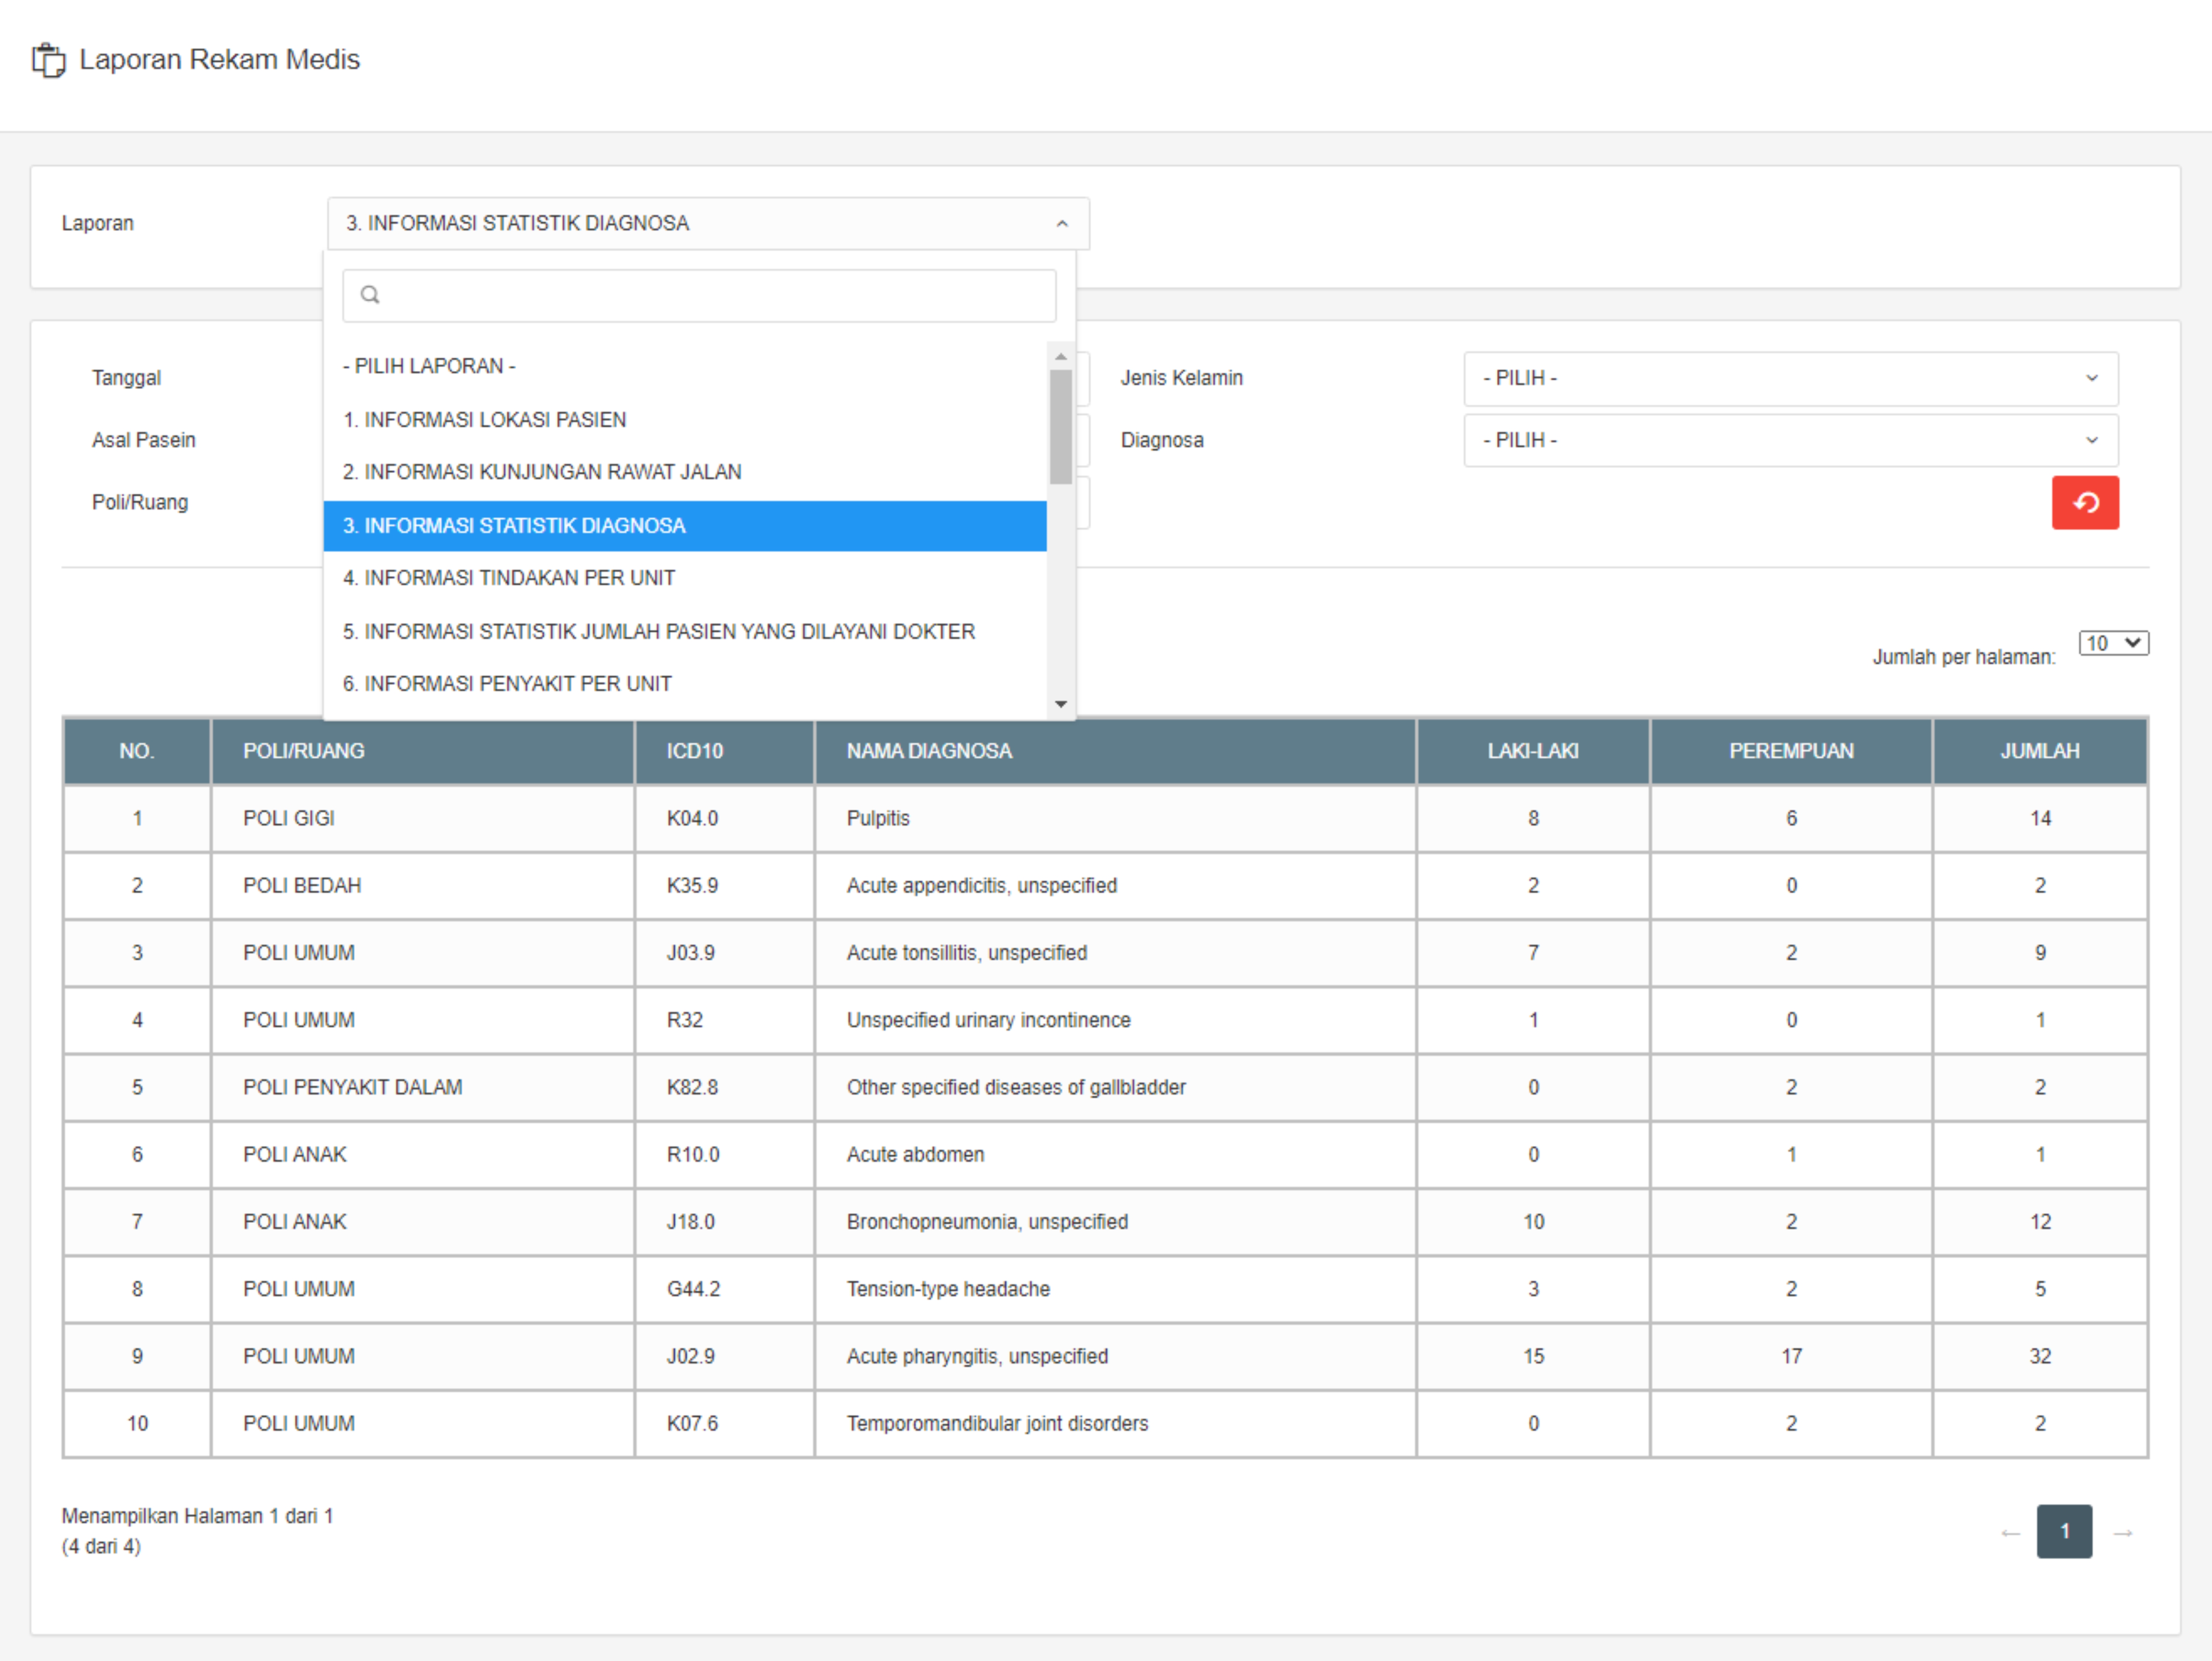The width and height of the screenshot is (2212, 1661).
Task: Pick the - PILIH LAPORAN - option
Action: [x=429, y=366]
